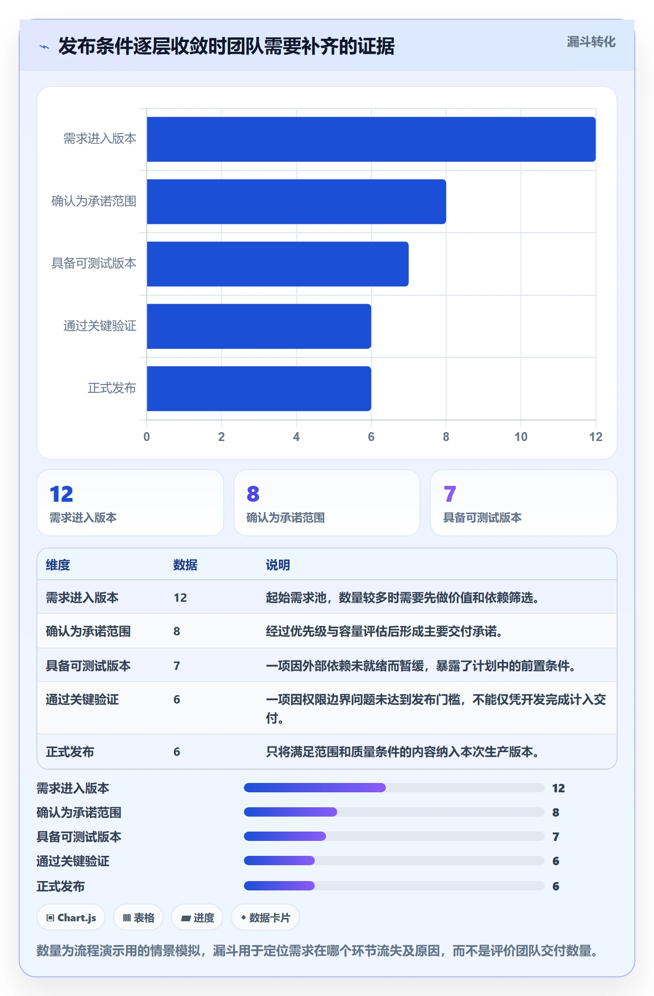Select the data card showing 7
The image size is (654, 996).
click(x=524, y=503)
